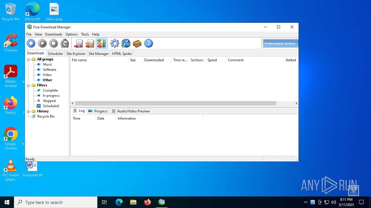The image size is (371, 208).
Task: Select the Scheduled filter
Action: (51, 106)
